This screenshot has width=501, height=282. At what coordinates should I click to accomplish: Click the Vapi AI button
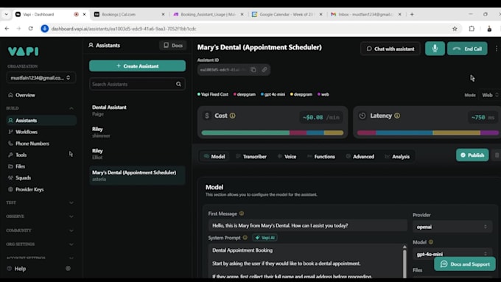click(x=265, y=238)
